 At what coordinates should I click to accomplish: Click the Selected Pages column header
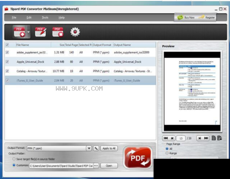point(85,45)
